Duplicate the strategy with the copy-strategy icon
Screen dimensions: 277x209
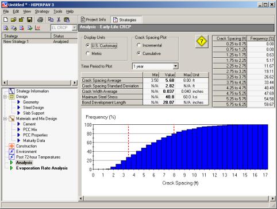(14, 28)
